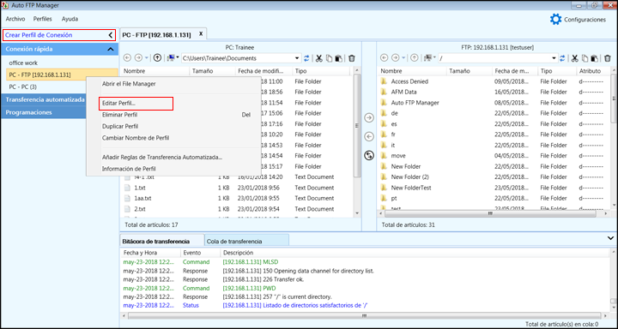
Task: Sort FTP pane by Nombre column
Action: click(x=413, y=71)
